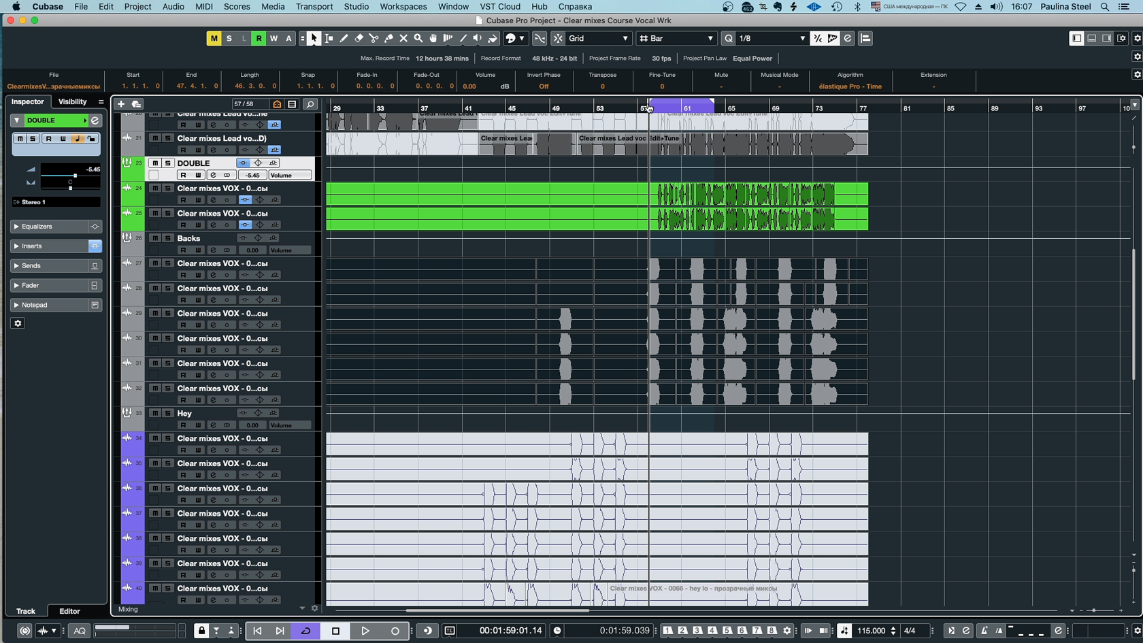Open inspector settings gear icon
The image size is (1143, 643).
click(18, 323)
